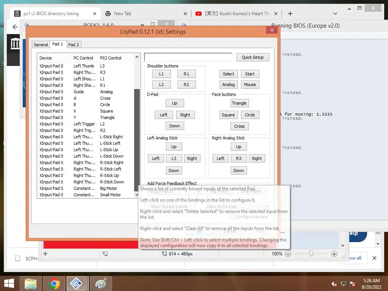
Task: Switch to the Pad 1 tab
Action: 58,44
